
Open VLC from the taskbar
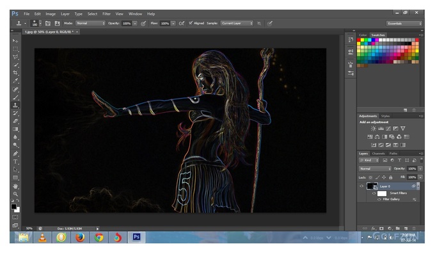click(42, 238)
